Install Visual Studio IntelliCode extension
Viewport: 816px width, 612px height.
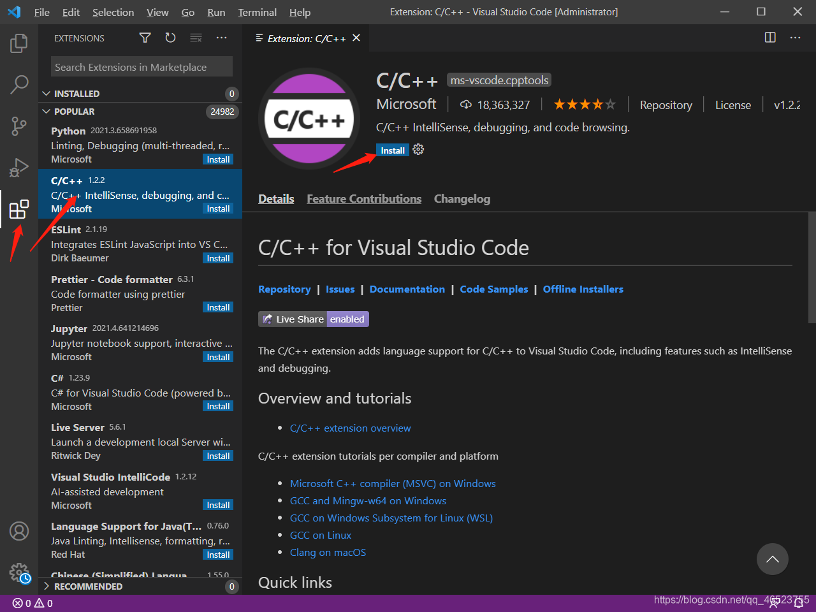pos(219,505)
